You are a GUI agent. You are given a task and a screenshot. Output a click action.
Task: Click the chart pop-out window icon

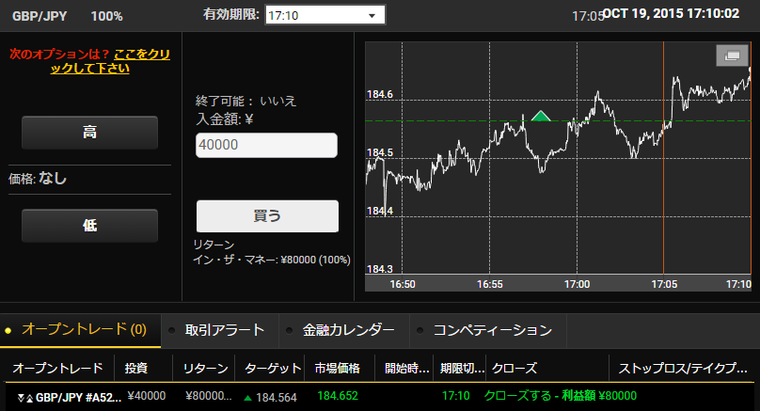click(732, 55)
